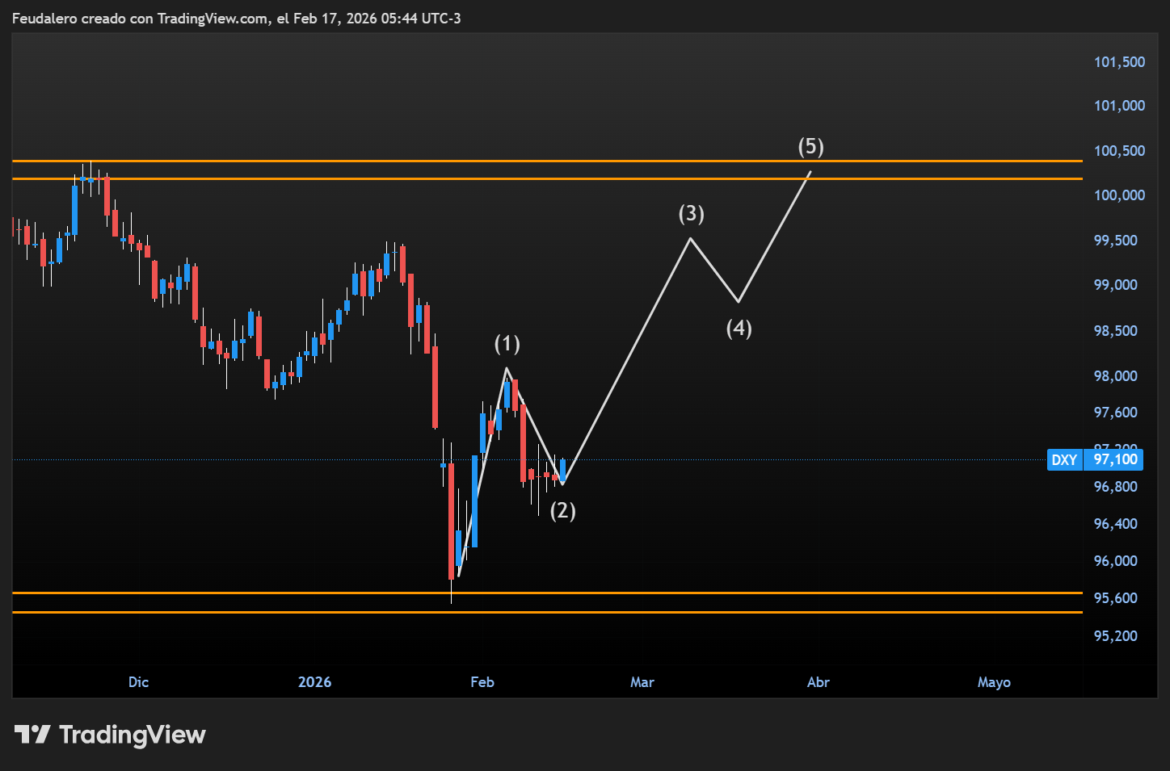The image size is (1170, 771).
Task: Click the 99,500 price axis label
Action: pos(1115,241)
